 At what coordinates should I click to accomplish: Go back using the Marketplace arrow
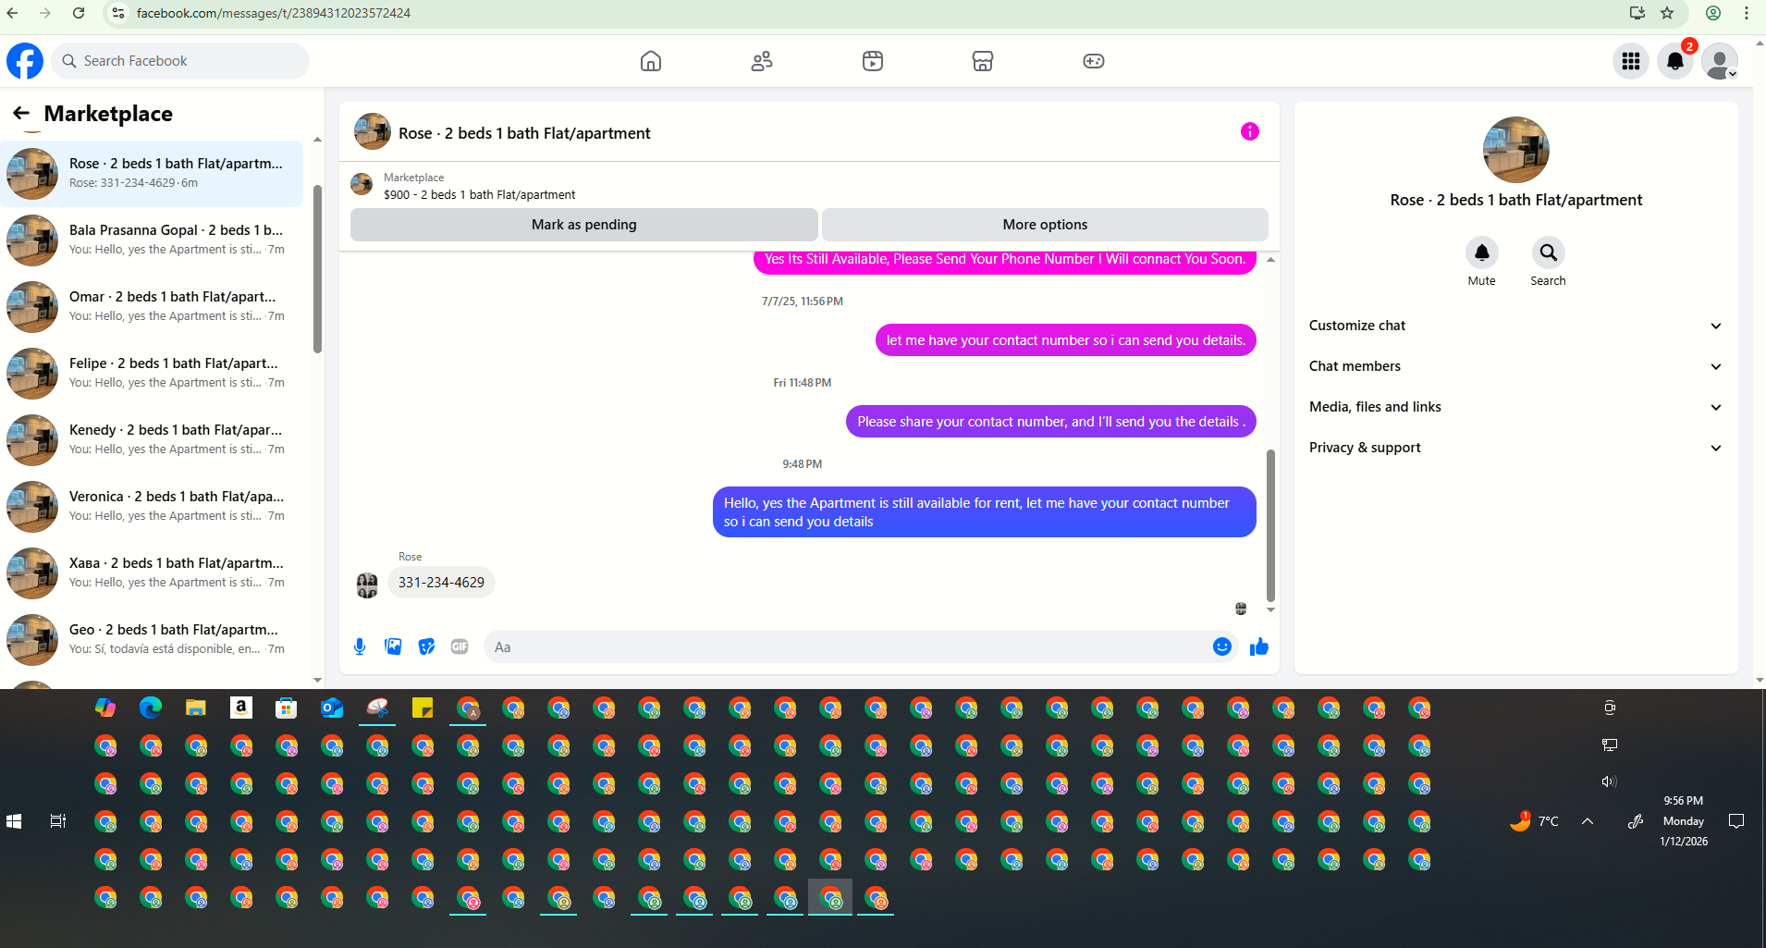click(21, 114)
